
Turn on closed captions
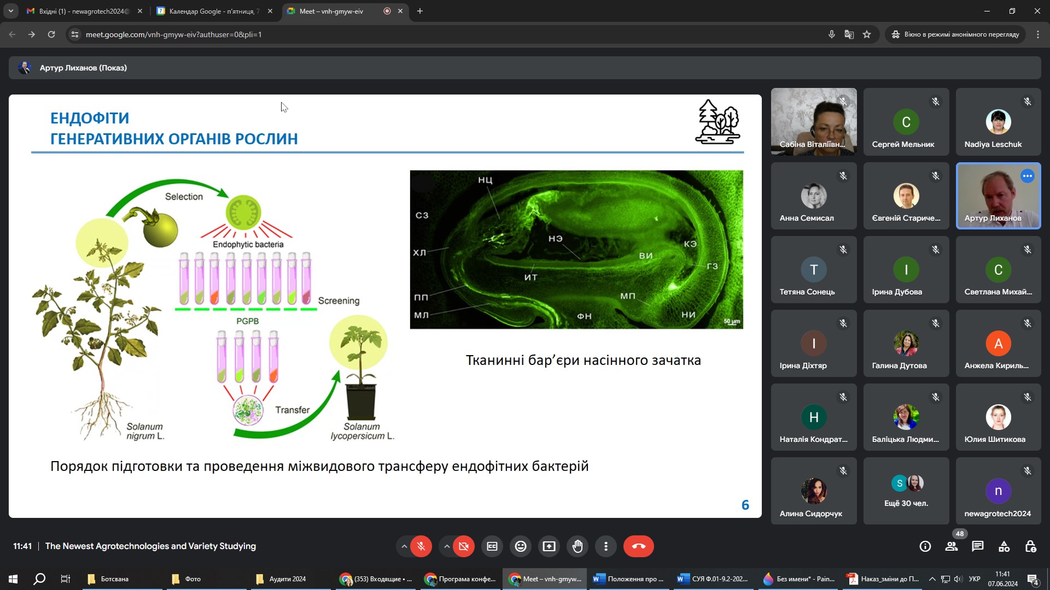[x=492, y=546]
